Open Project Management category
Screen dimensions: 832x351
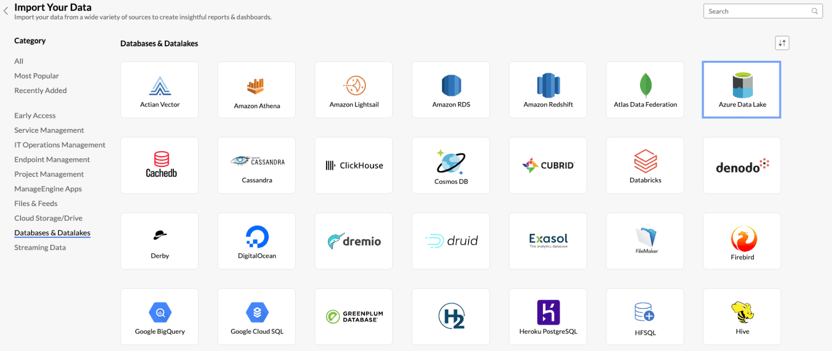tap(49, 174)
